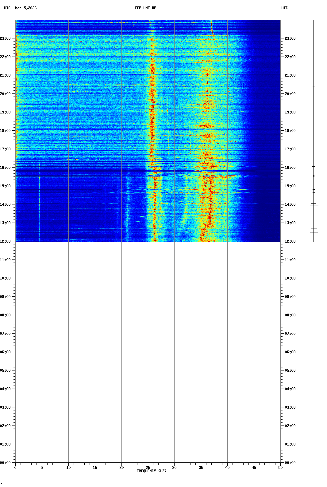This screenshot has height=487, width=327.
Task: Select the 20:00 label on right axis
Action: tap(290, 94)
